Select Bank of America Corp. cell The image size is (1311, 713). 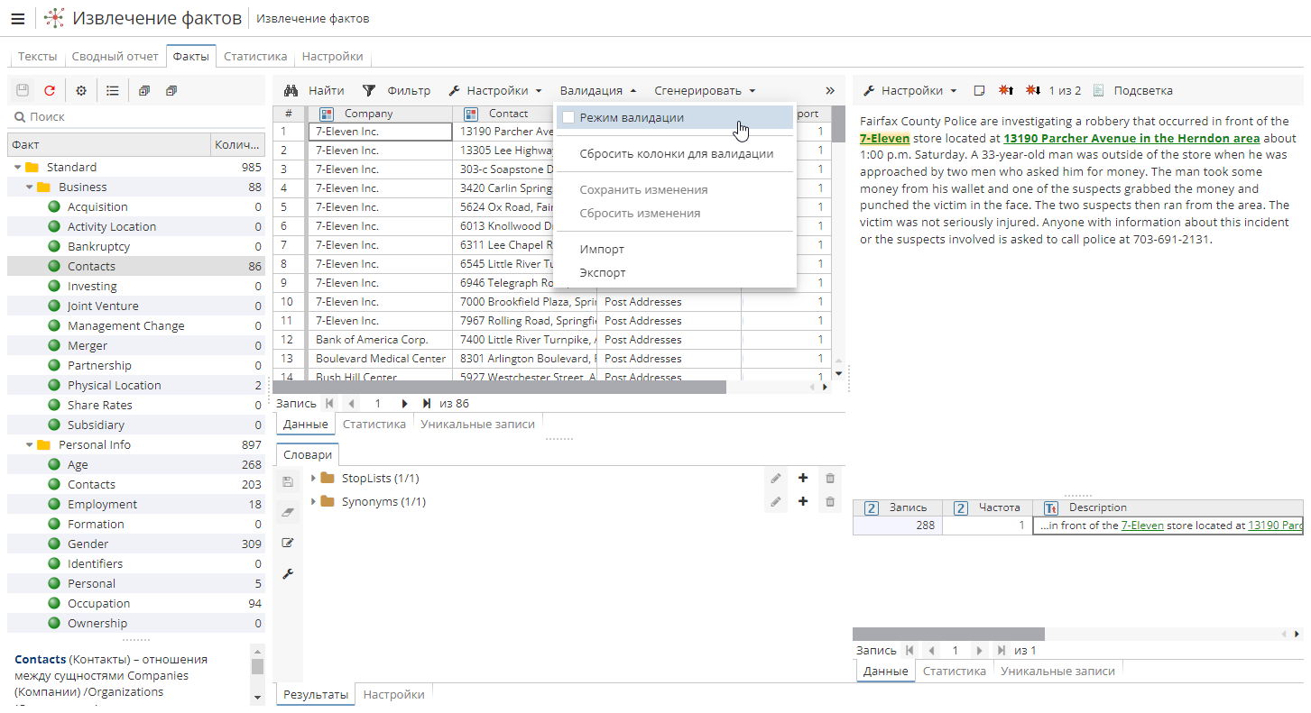[x=380, y=340]
